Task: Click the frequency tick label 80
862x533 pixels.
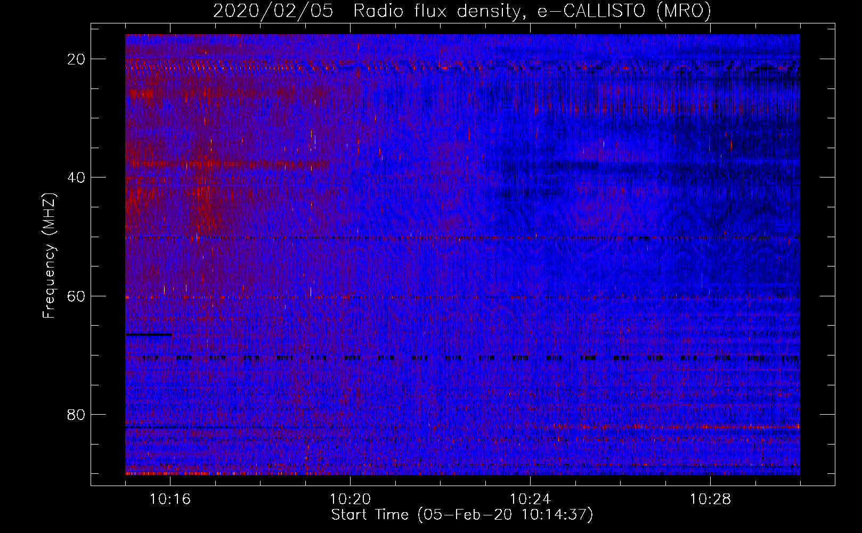Action: 76,414
